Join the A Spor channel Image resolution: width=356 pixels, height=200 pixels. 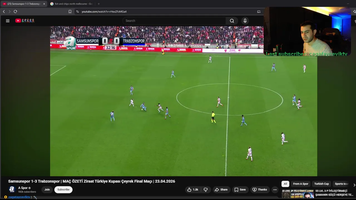(47, 189)
